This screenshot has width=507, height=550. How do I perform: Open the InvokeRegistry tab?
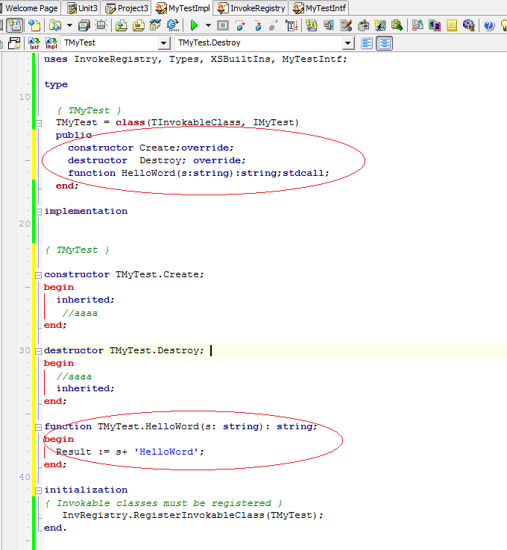pyautogui.click(x=251, y=8)
